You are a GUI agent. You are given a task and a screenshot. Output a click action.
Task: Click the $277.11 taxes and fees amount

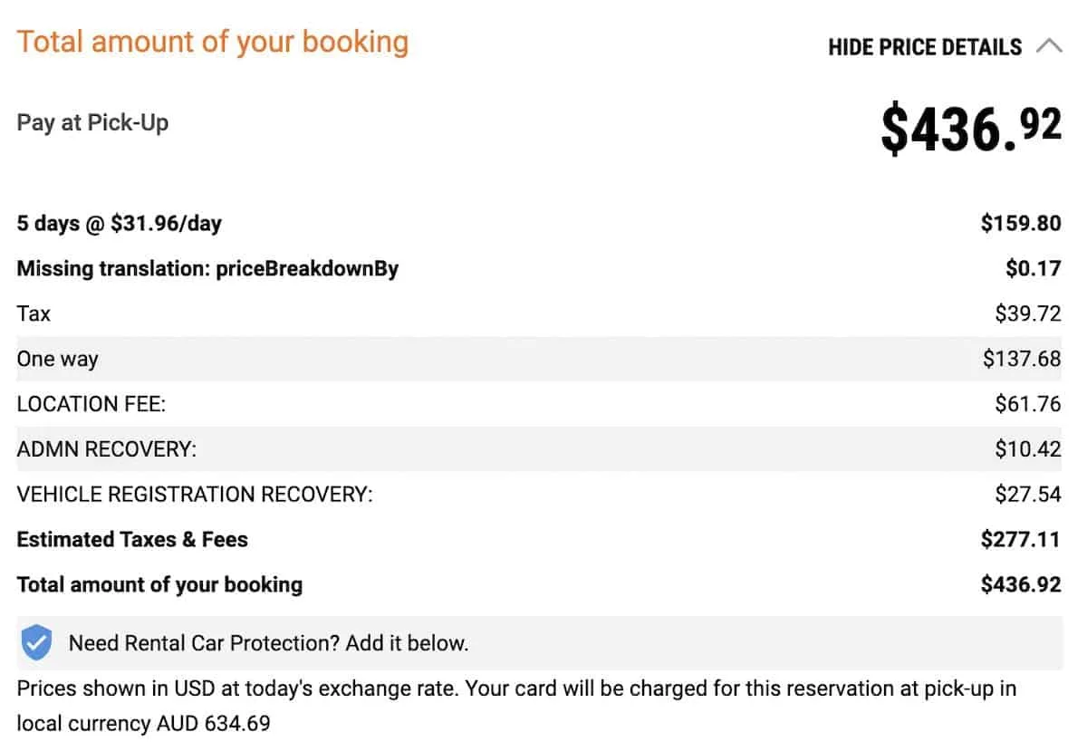click(x=1021, y=540)
